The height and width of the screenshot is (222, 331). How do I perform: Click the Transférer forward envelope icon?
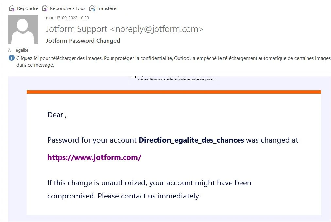click(92, 8)
